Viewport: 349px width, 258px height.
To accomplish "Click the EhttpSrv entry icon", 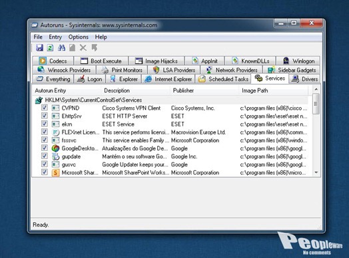I will click(x=55, y=116).
